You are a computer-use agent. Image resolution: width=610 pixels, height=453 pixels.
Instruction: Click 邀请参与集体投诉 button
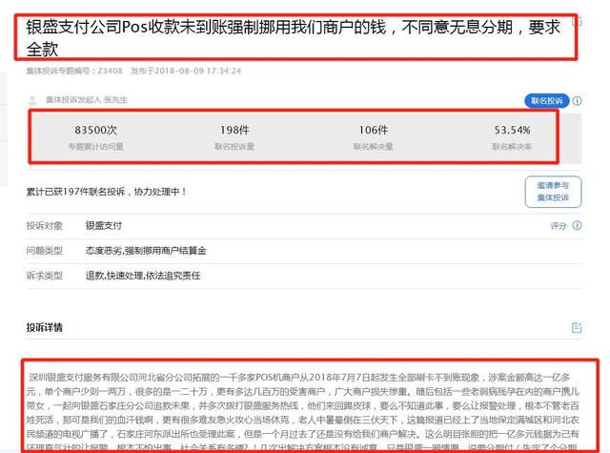pyautogui.click(x=553, y=192)
